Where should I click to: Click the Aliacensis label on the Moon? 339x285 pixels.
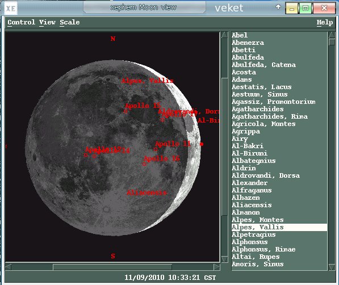coord(147,192)
